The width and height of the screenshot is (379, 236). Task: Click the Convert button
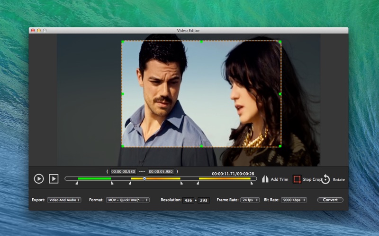[330, 200]
